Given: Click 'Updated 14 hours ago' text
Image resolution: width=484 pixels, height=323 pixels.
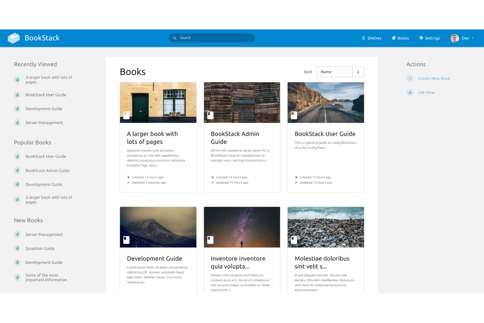Looking at the screenshot, I should (232, 183).
